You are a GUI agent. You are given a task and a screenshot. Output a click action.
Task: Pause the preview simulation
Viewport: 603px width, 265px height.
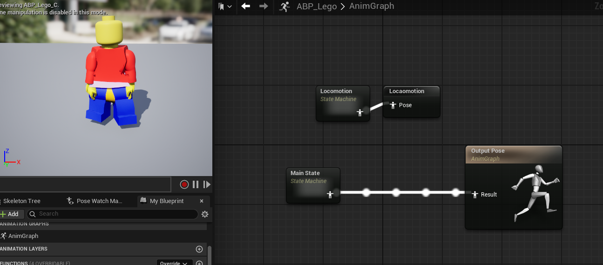(196, 184)
